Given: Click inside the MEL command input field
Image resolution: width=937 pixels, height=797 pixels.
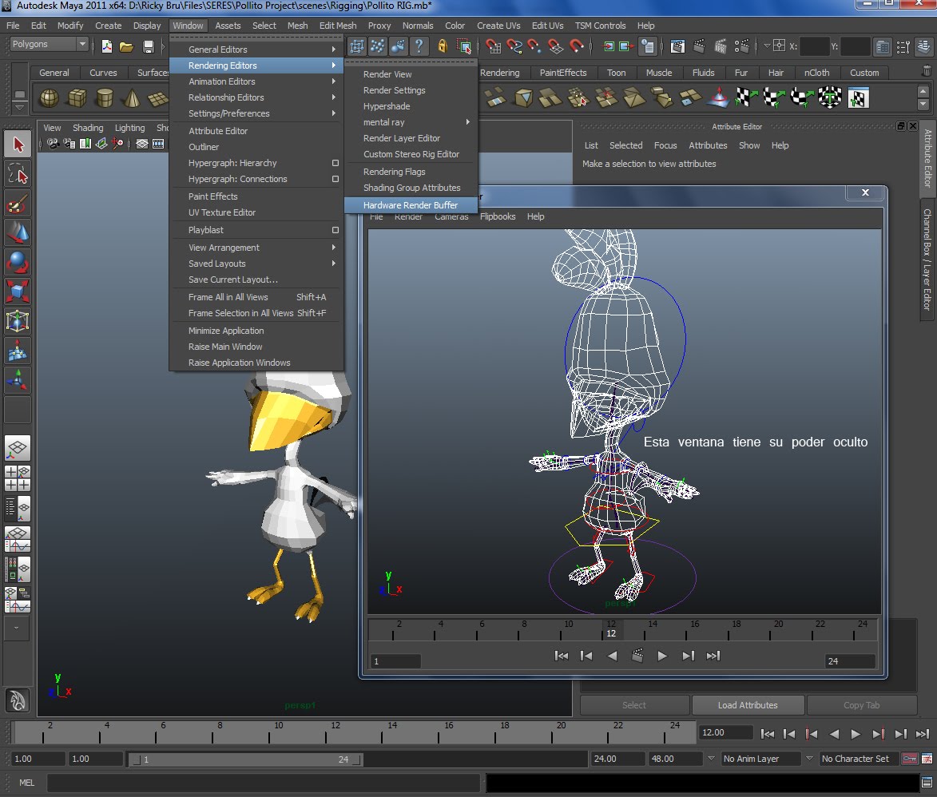Looking at the screenshot, I should [x=264, y=783].
